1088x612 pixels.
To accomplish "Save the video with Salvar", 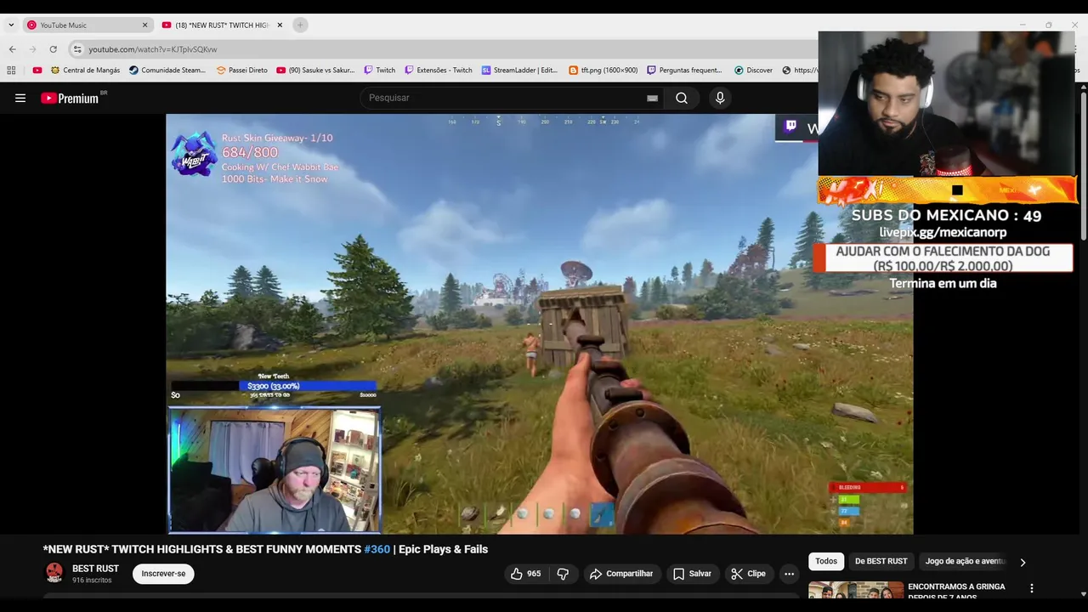I will coord(692,574).
